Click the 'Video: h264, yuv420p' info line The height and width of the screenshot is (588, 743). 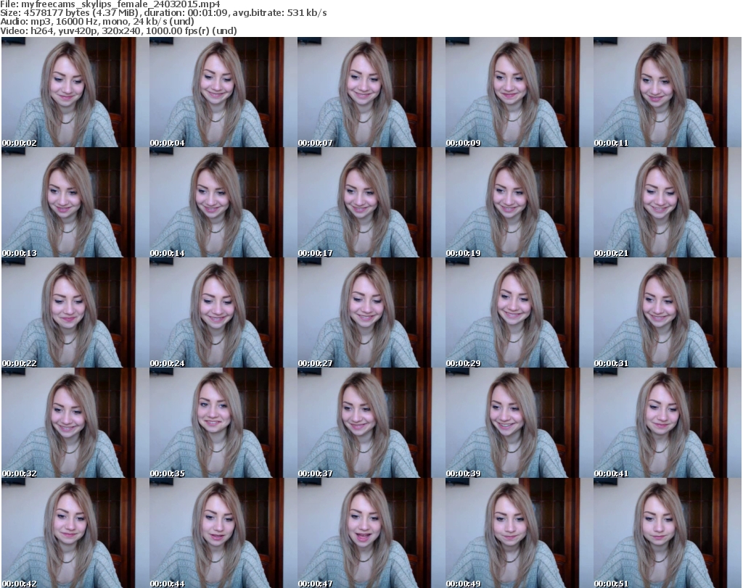pyautogui.click(x=118, y=30)
